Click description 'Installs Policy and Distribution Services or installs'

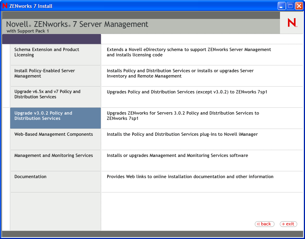pyautogui.click(x=180, y=73)
